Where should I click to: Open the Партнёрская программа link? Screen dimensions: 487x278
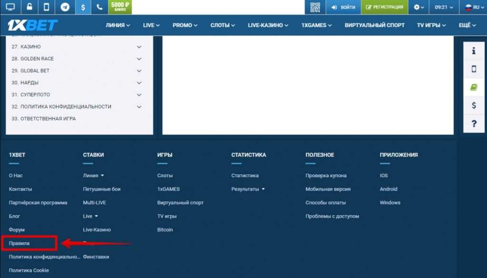(x=38, y=202)
